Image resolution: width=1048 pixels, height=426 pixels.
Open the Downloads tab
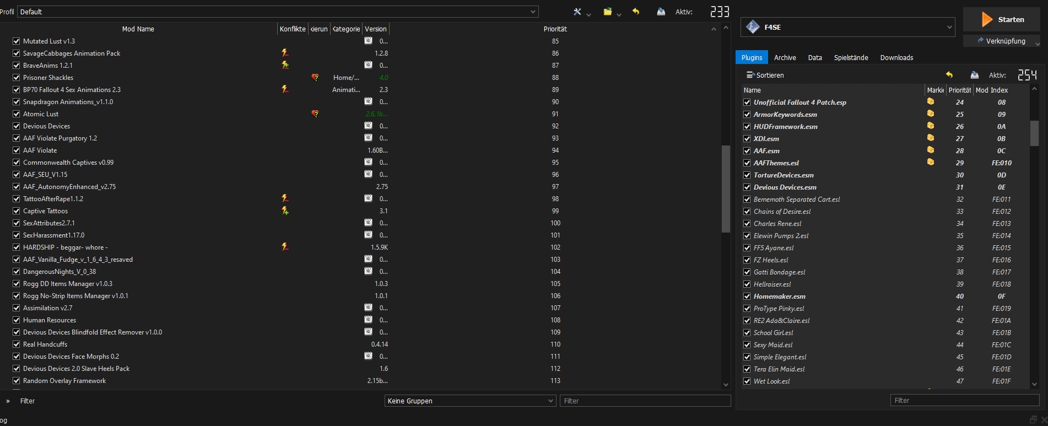[x=896, y=57]
